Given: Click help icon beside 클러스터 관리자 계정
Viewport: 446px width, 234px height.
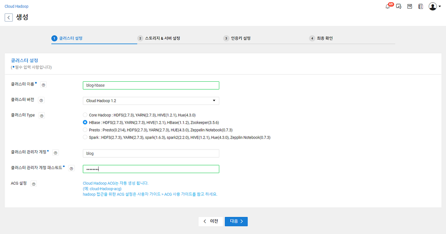Looking at the screenshot, I should [55, 152].
